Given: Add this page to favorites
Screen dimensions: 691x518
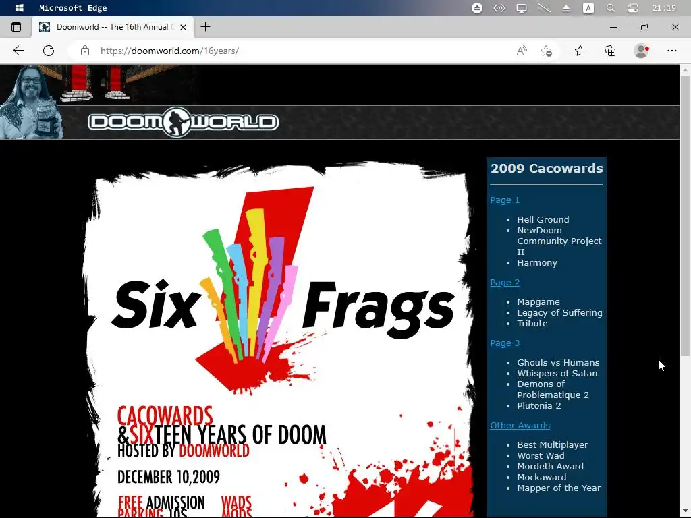Looking at the screenshot, I should [546, 51].
